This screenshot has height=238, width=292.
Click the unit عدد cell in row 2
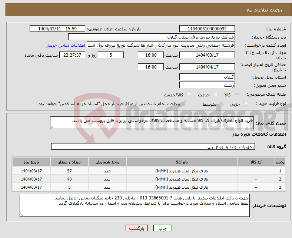point(107,179)
